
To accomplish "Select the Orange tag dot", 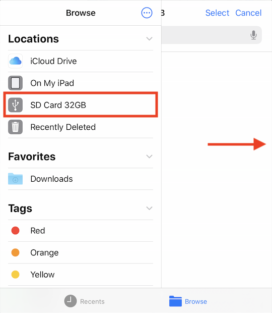I will [15, 252].
